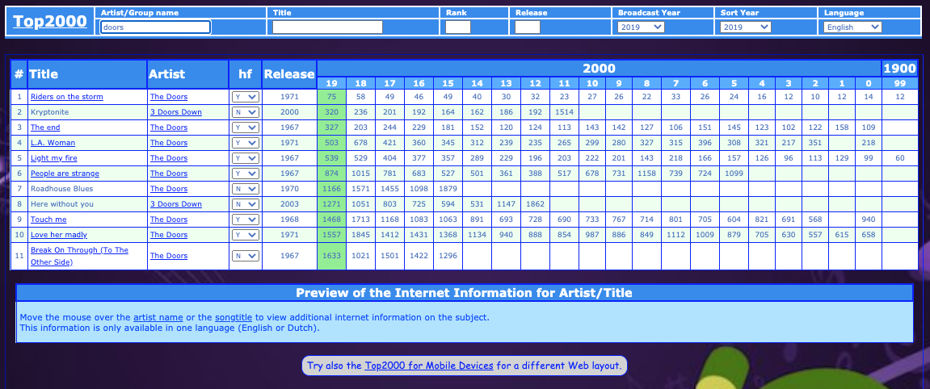Click the Here without you title text

(x=61, y=204)
